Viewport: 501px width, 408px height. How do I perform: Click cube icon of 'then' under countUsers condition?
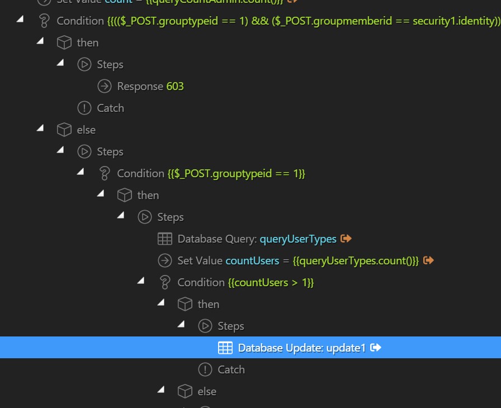[185, 304]
